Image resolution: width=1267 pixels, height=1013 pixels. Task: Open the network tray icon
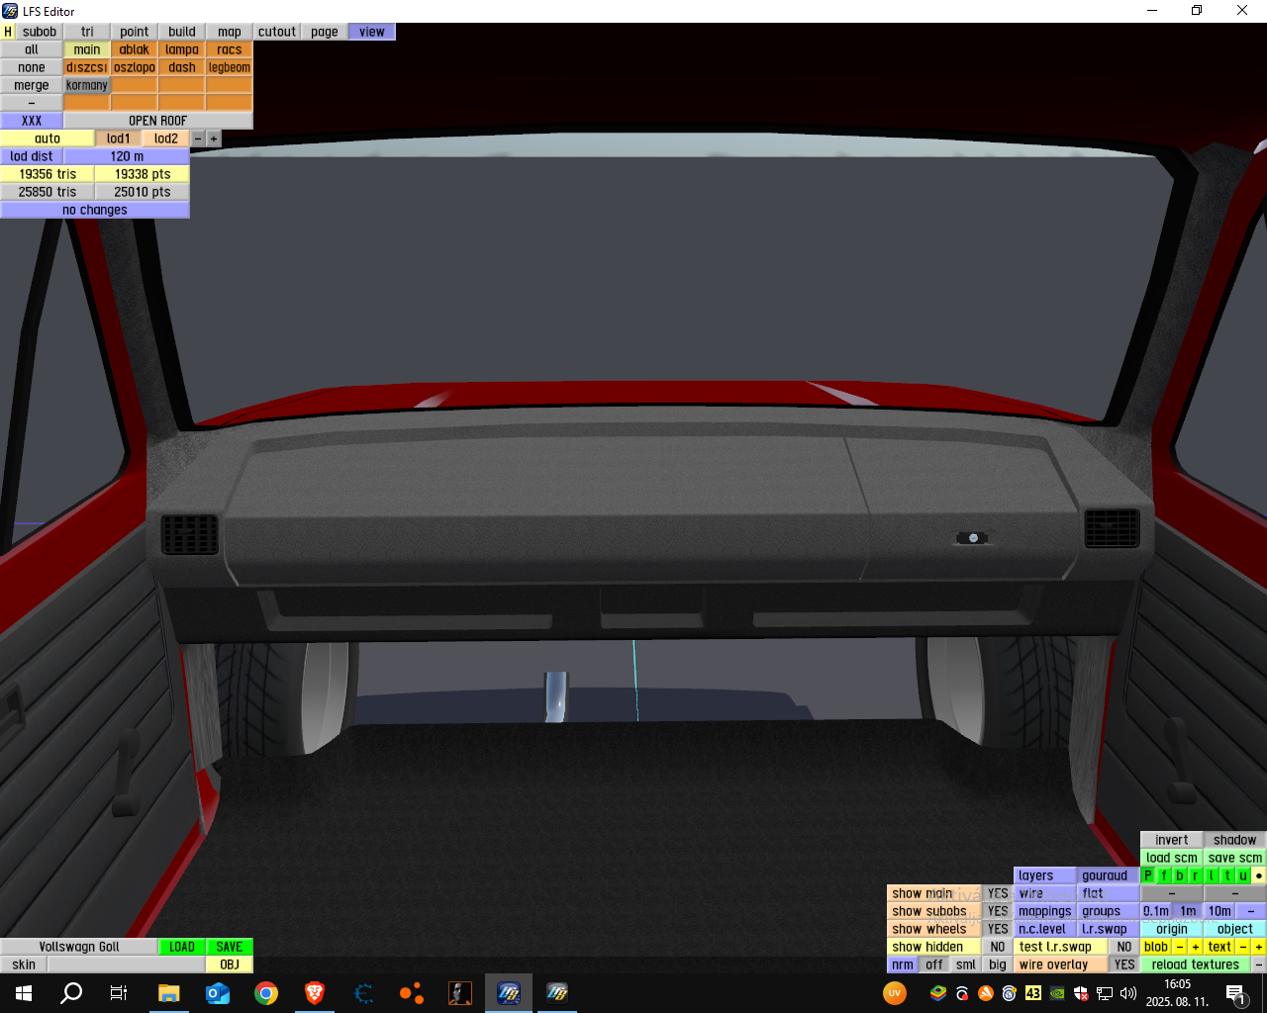pos(1105,993)
